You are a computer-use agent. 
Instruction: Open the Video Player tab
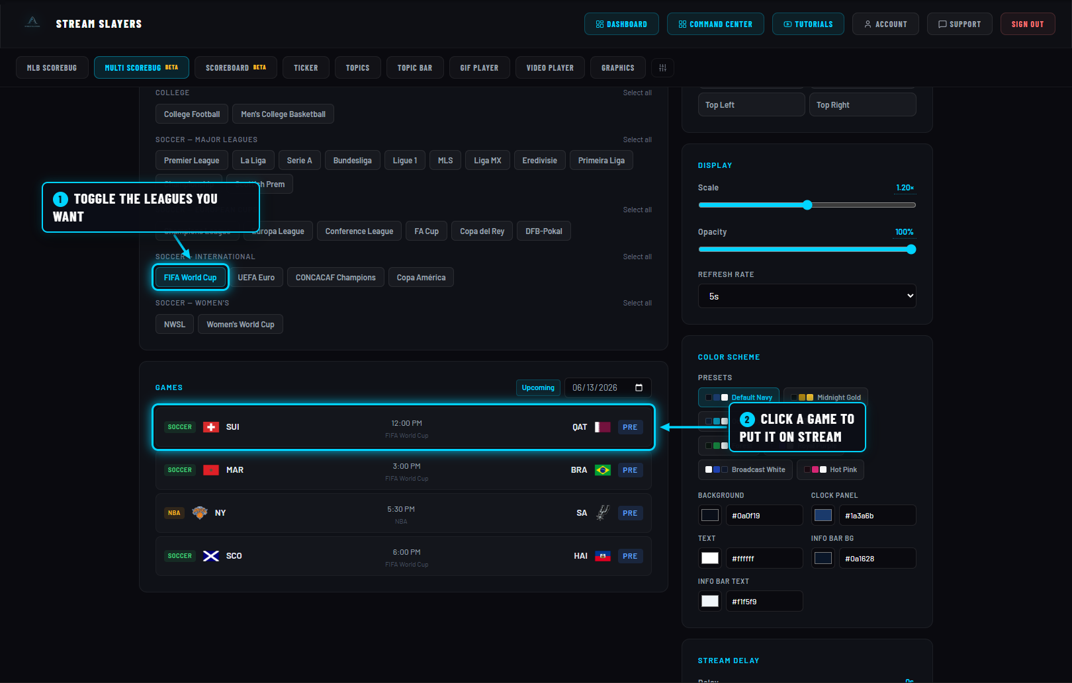tap(550, 67)
